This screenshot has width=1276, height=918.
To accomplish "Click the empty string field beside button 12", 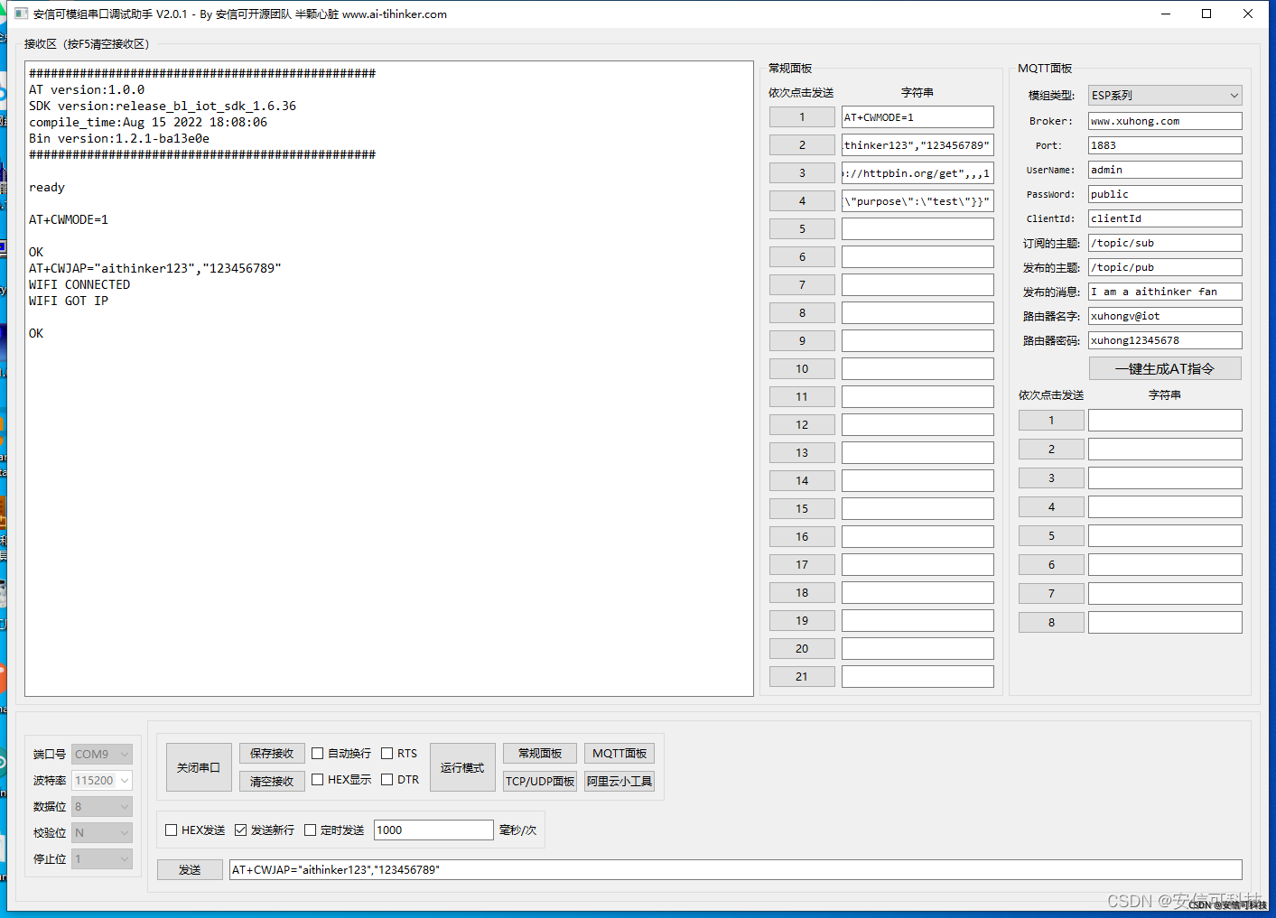I will coord(917,424).
